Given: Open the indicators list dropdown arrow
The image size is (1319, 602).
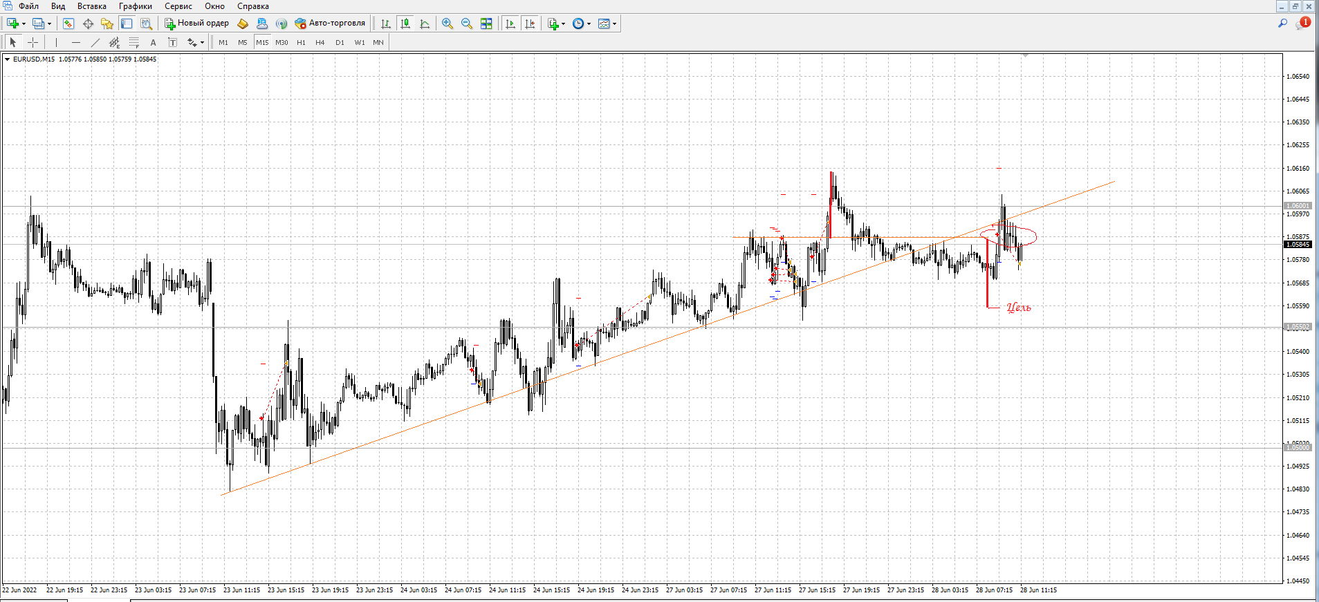Looking at the screenshot, I should point(563,24).
